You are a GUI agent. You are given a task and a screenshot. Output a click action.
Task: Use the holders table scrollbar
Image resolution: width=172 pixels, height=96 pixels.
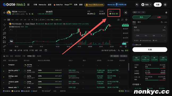[x=129, y=67]
